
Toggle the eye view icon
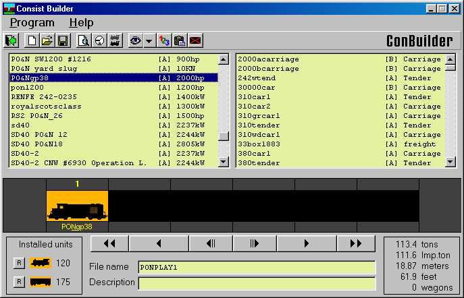pos(136,40)
